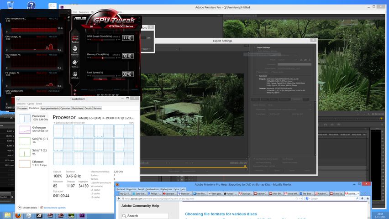Click the GPU Boost Clock value box

tap(128, 38)
